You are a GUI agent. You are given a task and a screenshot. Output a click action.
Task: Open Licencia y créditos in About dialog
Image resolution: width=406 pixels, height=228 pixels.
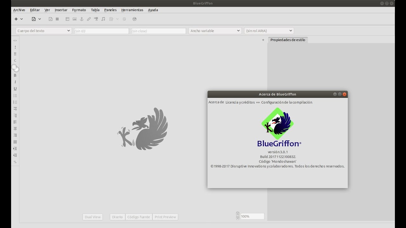240,102
